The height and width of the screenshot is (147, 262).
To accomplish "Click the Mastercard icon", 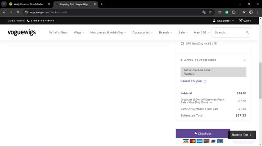I will (x=192, y=141).
